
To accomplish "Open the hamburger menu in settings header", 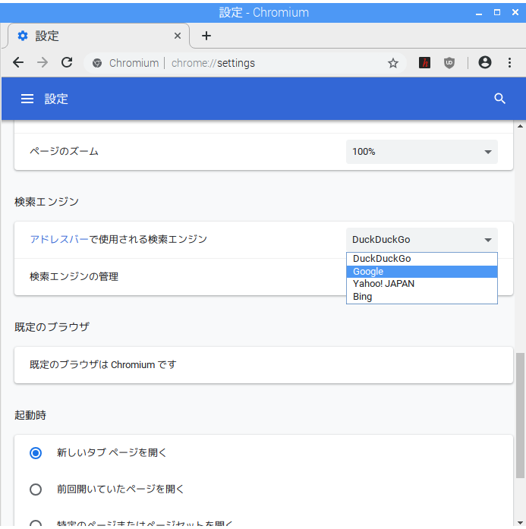I will [27, 99].
